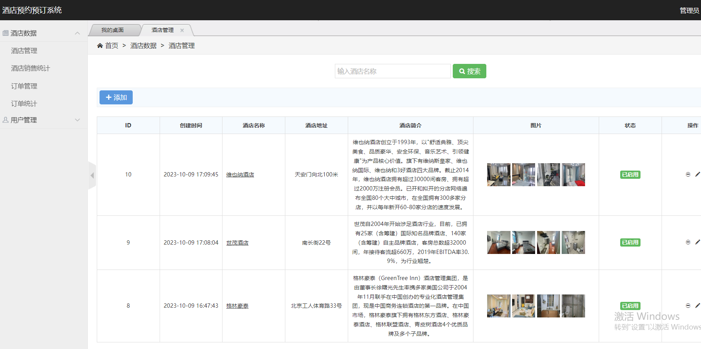Click 酒店管理 in the breadcrumb
Screen dimensions: 701x349
tap(181, 46)
